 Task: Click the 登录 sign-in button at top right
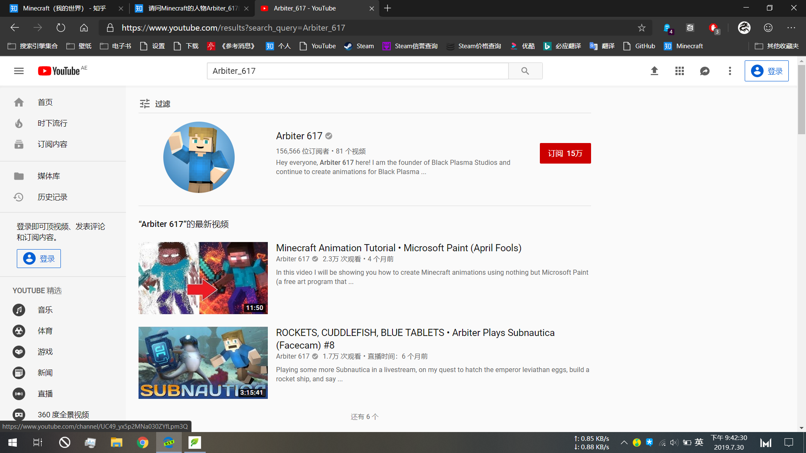click(767, 71)
